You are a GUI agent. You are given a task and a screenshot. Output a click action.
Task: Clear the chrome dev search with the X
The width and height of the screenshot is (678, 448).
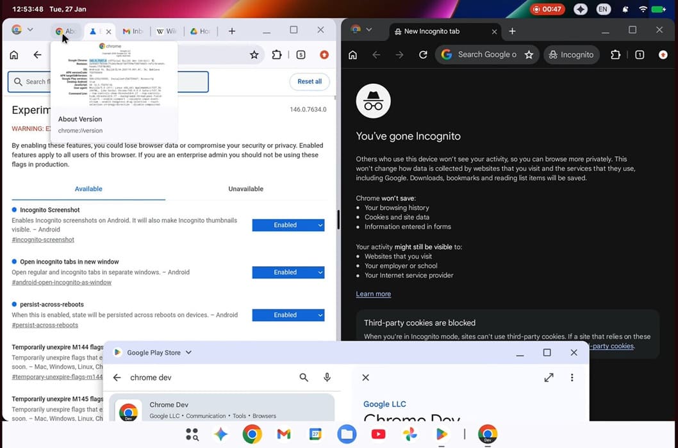[x=365, y=378]
